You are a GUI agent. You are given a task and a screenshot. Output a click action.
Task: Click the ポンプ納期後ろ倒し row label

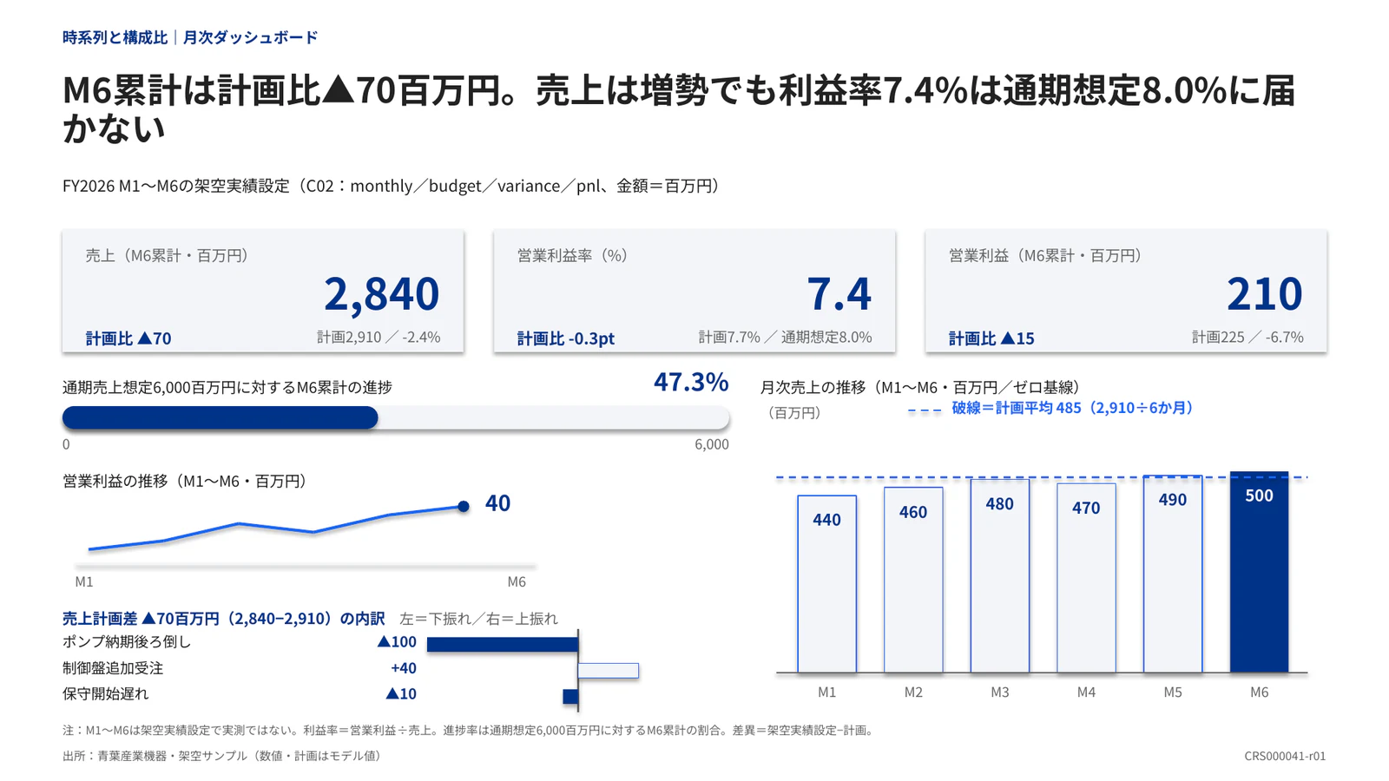tap(127, 642)
